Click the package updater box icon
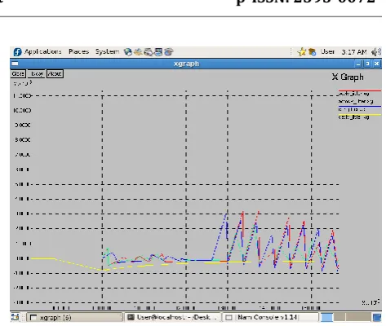Viewport: 386px width, 326px height. (x=312, y=52)
